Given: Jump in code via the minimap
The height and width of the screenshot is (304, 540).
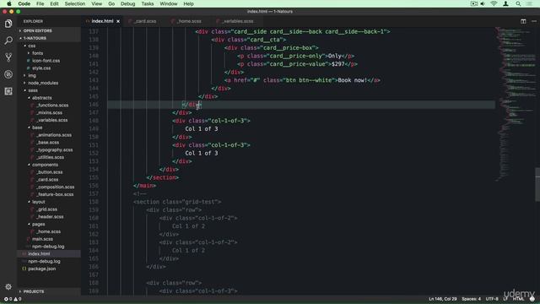Looking at the screenshot, I should coord(515,103).
